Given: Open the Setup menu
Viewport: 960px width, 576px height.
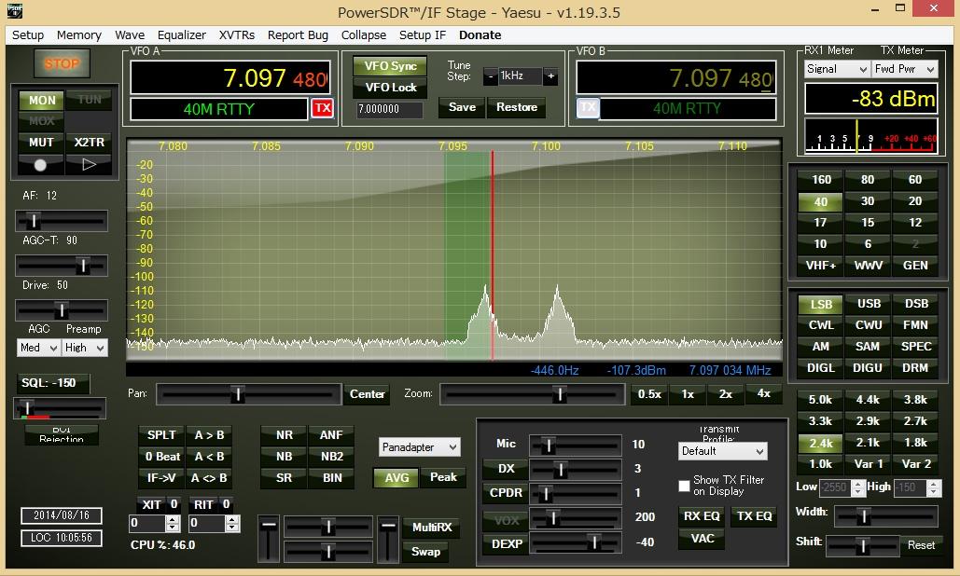Looking at the screenshot, I should pos(28,35).
